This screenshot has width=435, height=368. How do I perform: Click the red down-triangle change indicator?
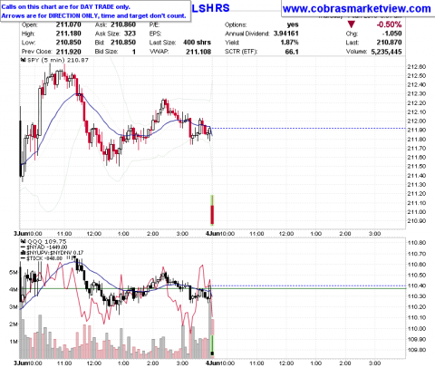coord(351,24)
